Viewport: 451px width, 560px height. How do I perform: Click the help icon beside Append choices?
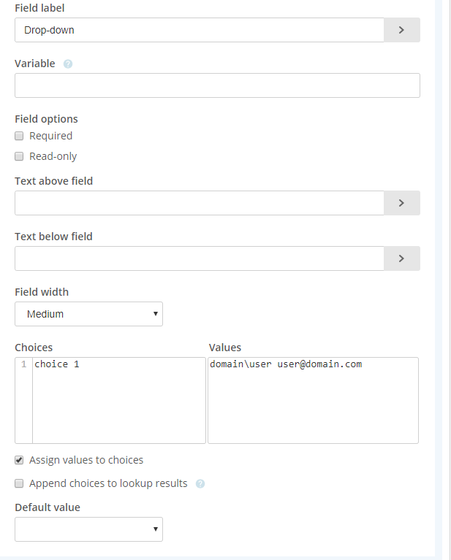click(200, 483)
